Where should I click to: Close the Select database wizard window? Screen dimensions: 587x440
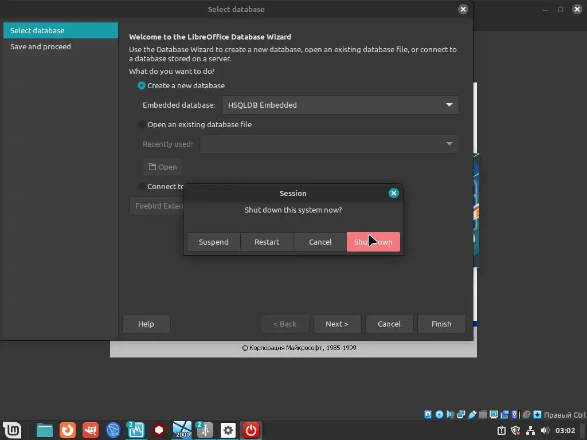(x=463, y=9)
